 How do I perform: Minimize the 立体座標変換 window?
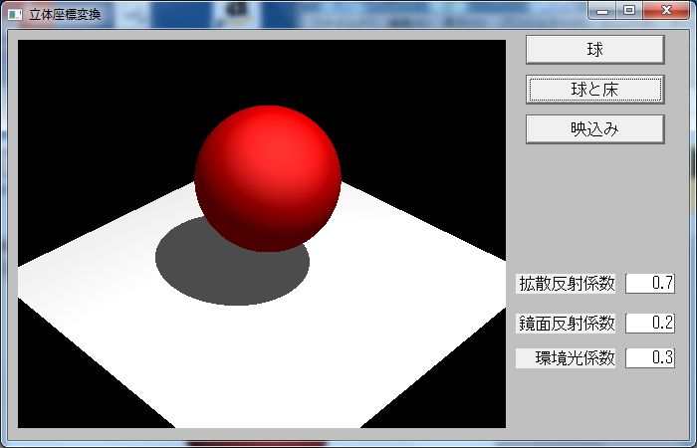[602, 11]
